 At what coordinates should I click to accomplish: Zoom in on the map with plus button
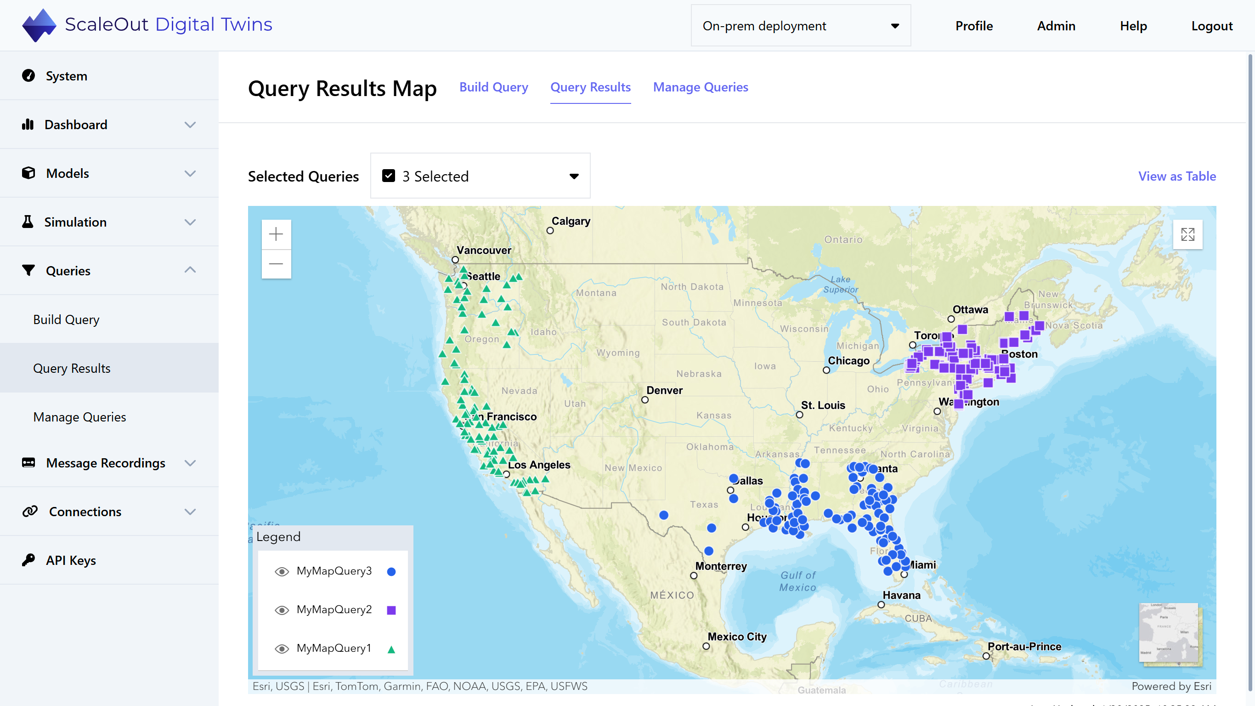click(x=276, y=234)
